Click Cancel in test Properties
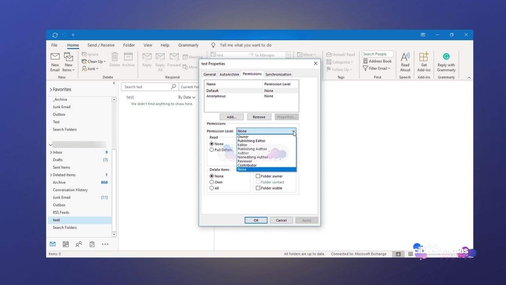Image resolution: width=506 pixels, height=285 pixels. tap(281, 220)
